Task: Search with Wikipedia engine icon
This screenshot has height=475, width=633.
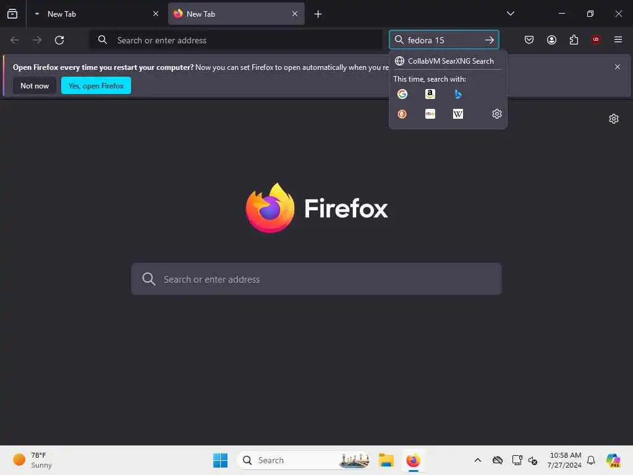Action: 458,114
